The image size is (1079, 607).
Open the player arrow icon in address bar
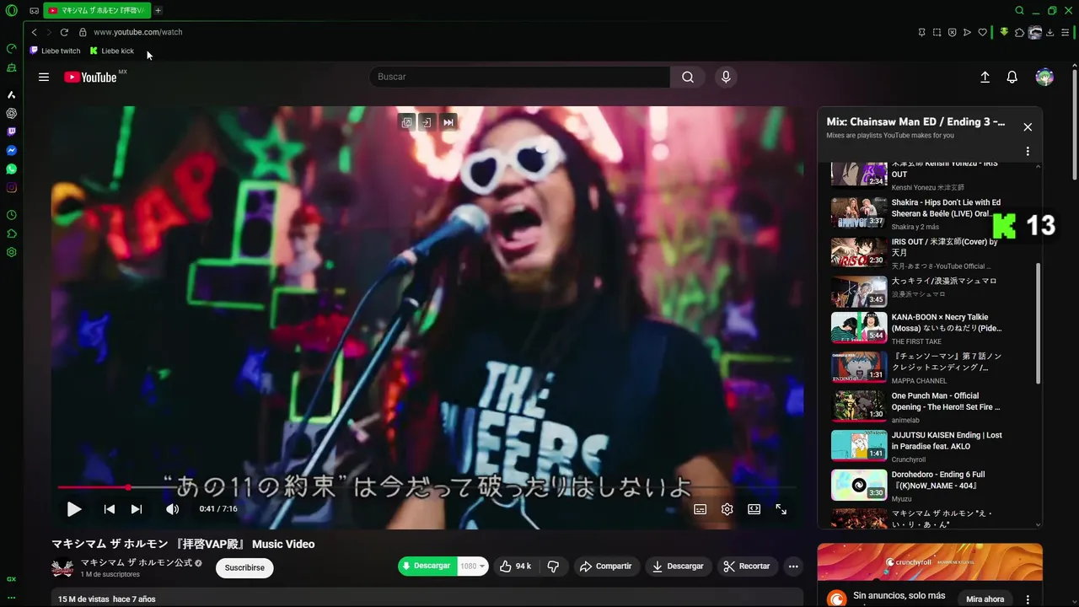(967, 32)
